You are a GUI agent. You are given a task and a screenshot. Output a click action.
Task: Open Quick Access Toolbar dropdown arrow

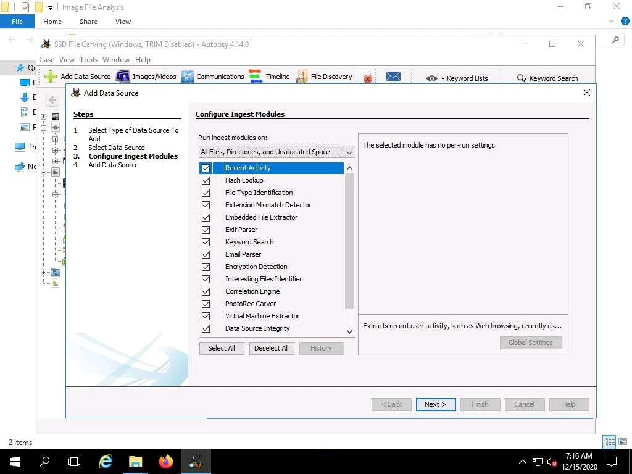51,7
